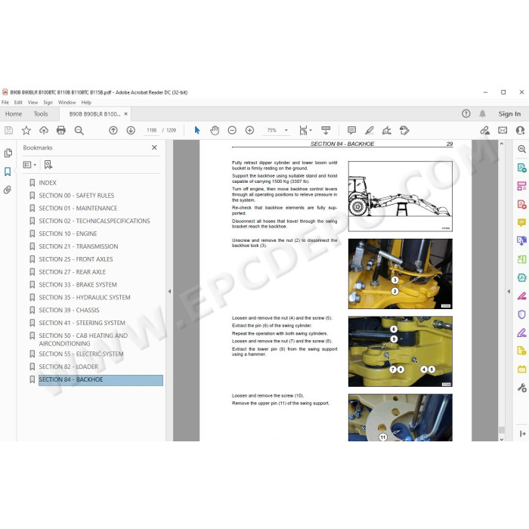Select the highlight pen tool

(369, 130)
